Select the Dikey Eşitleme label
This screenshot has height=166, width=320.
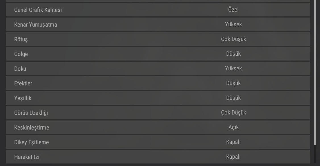32,142
